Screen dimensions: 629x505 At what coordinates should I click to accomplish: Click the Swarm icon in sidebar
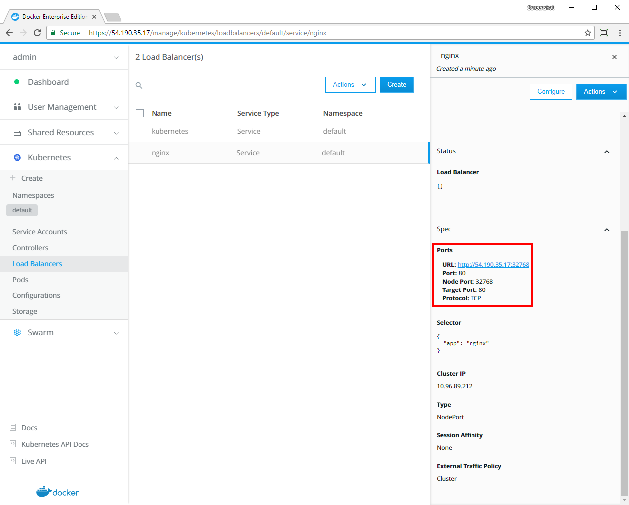tap(17, 332)
